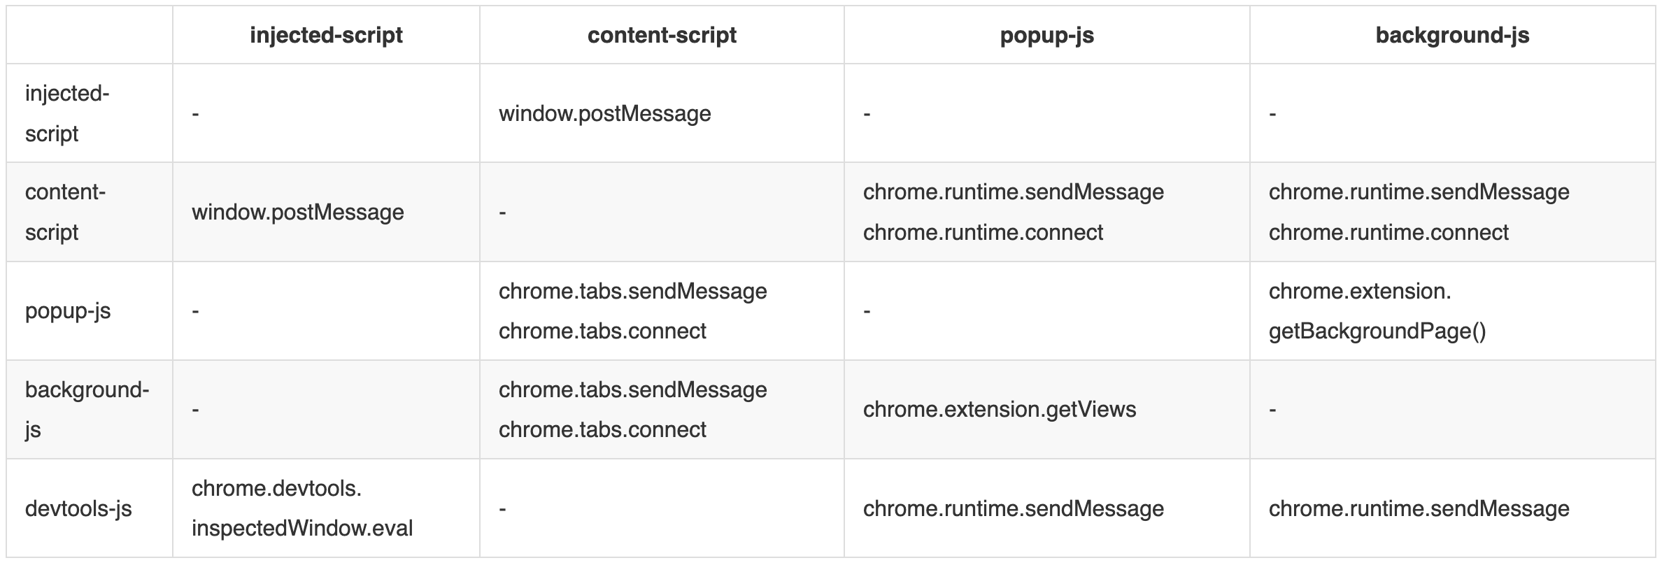Select the getBackgroundPage() text
1662x565 pixels.
(1377, 331)
